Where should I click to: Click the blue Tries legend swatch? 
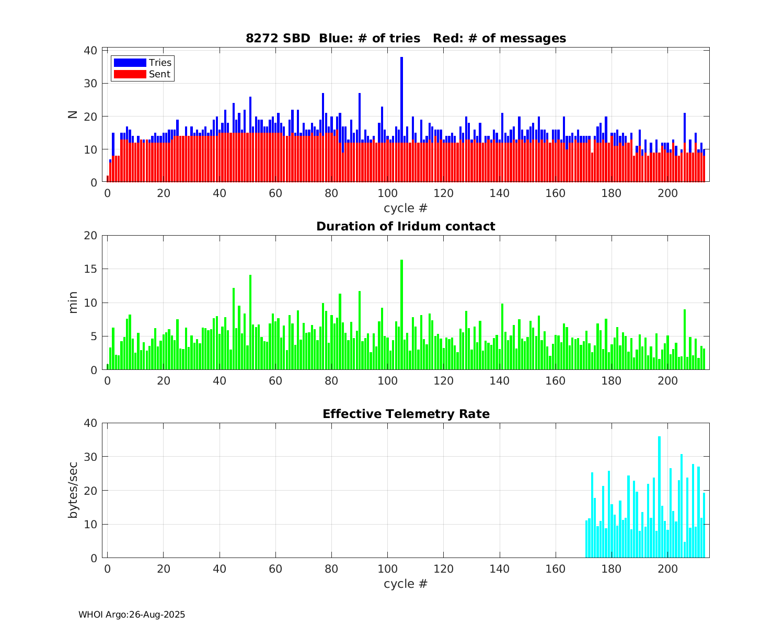coord(130,63)
